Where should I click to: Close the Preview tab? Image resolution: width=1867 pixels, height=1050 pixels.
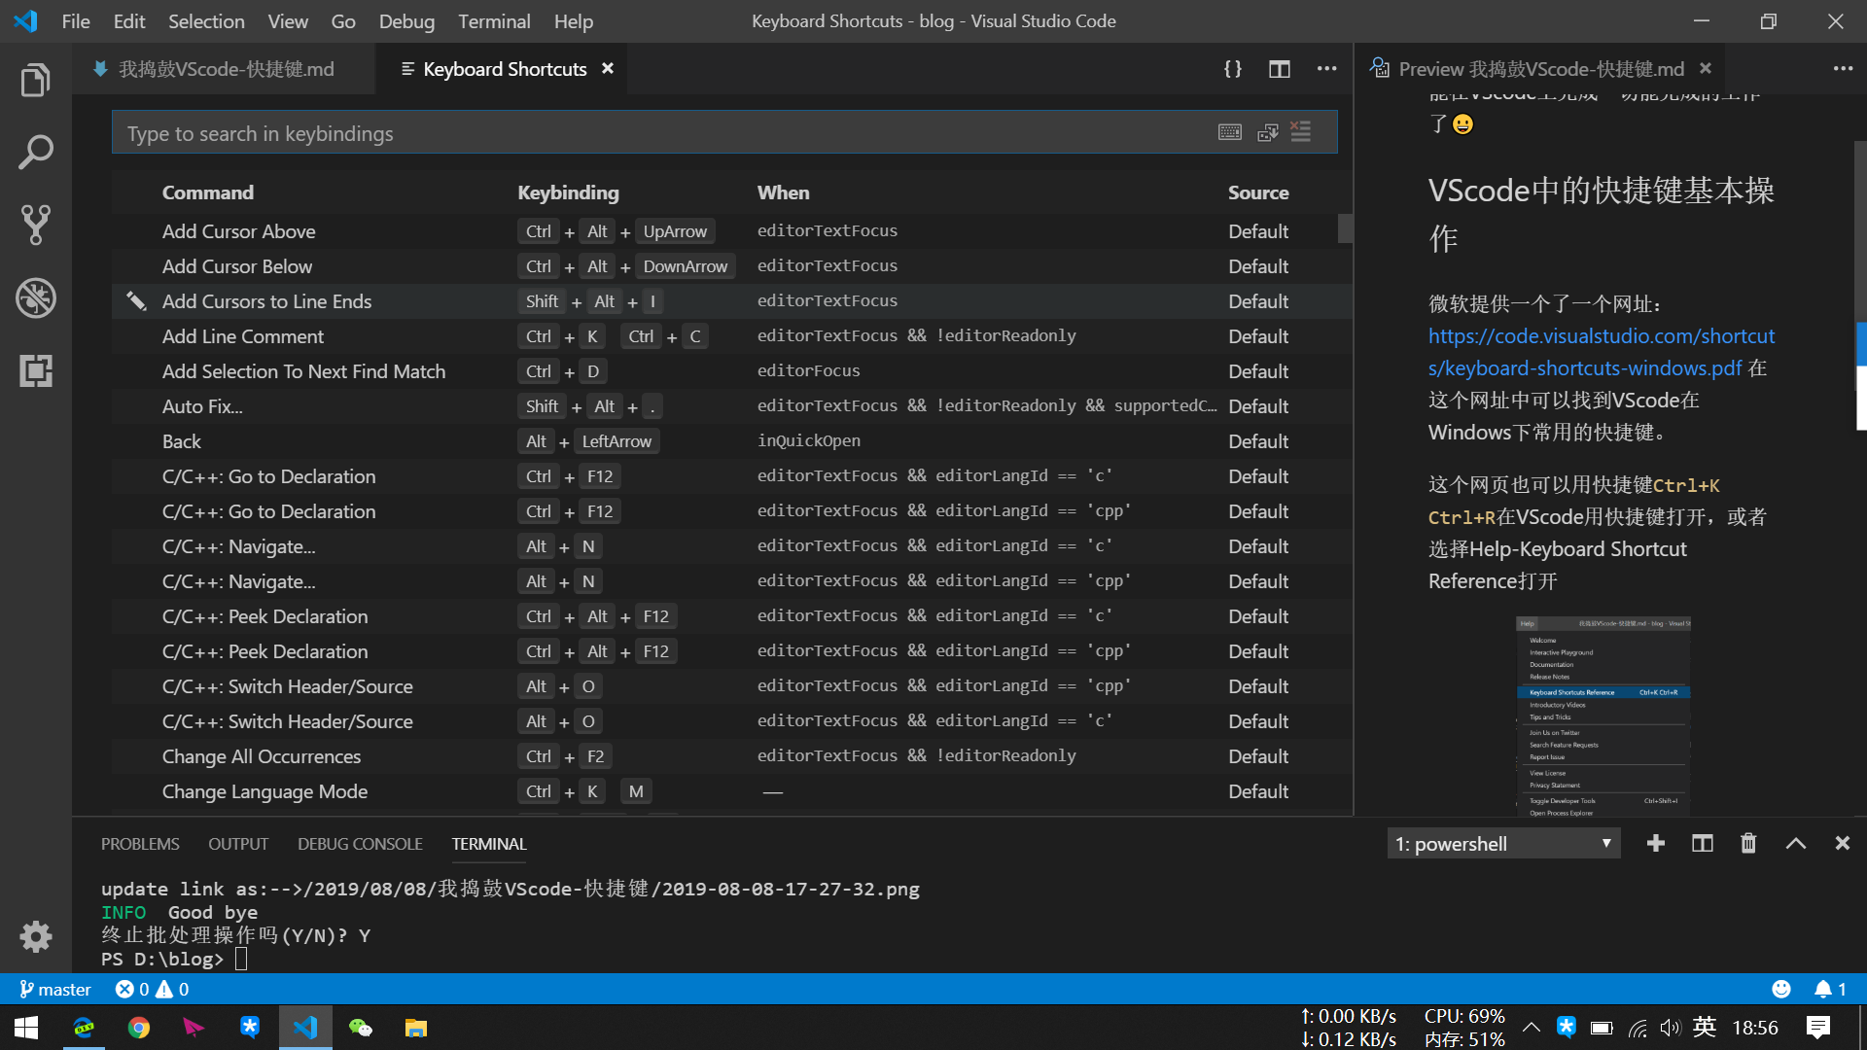pyautogui.click(x=1705, y=68)
